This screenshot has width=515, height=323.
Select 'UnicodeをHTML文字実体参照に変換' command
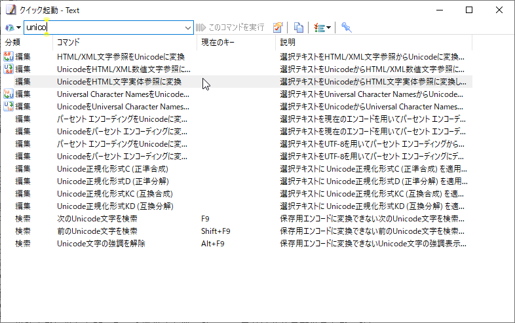tap(119, 82)
